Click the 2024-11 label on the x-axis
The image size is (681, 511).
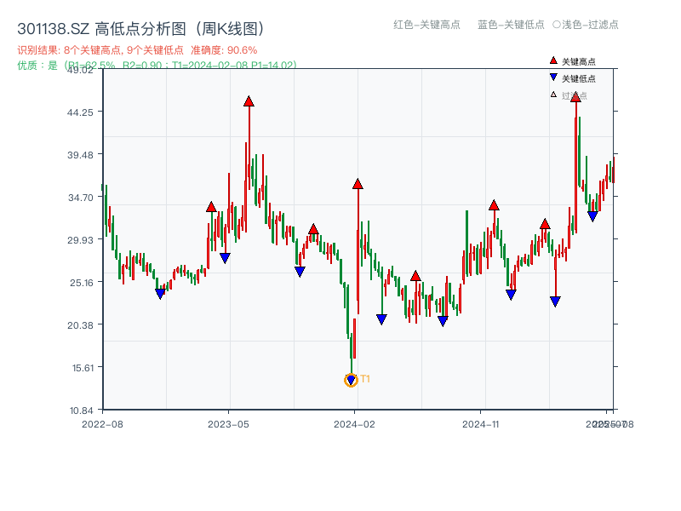[482, 423]
